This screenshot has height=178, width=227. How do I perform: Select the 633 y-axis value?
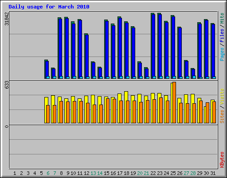pyautogui.click(x=7, y=85)
